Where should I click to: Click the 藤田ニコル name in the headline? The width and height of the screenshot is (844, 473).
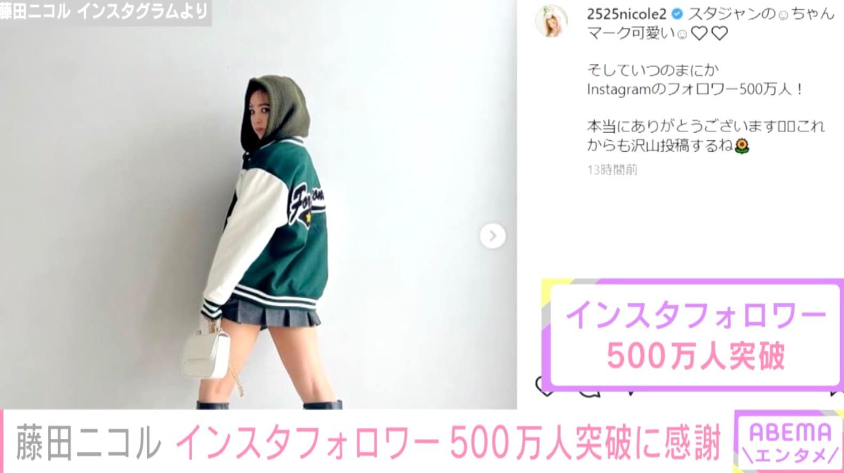click(x=89, y=442)
